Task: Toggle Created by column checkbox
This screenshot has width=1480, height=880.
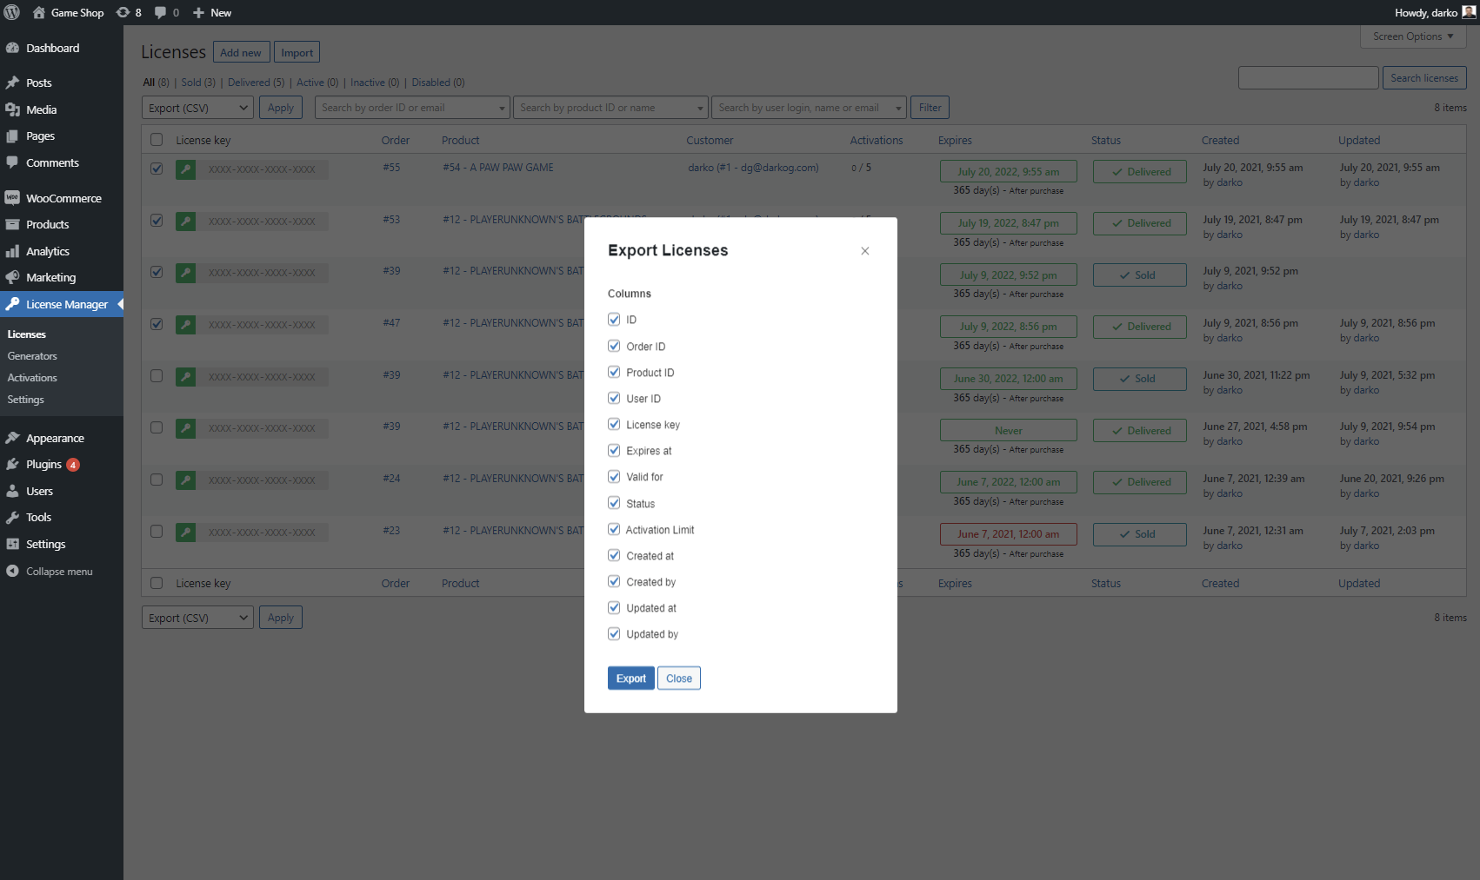Action: [614, 581]
